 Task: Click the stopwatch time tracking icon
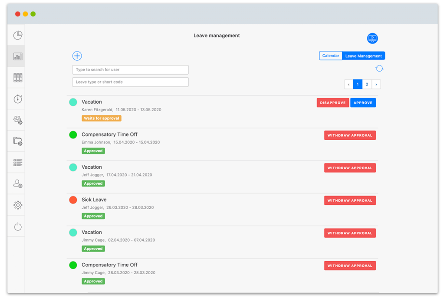17,98
